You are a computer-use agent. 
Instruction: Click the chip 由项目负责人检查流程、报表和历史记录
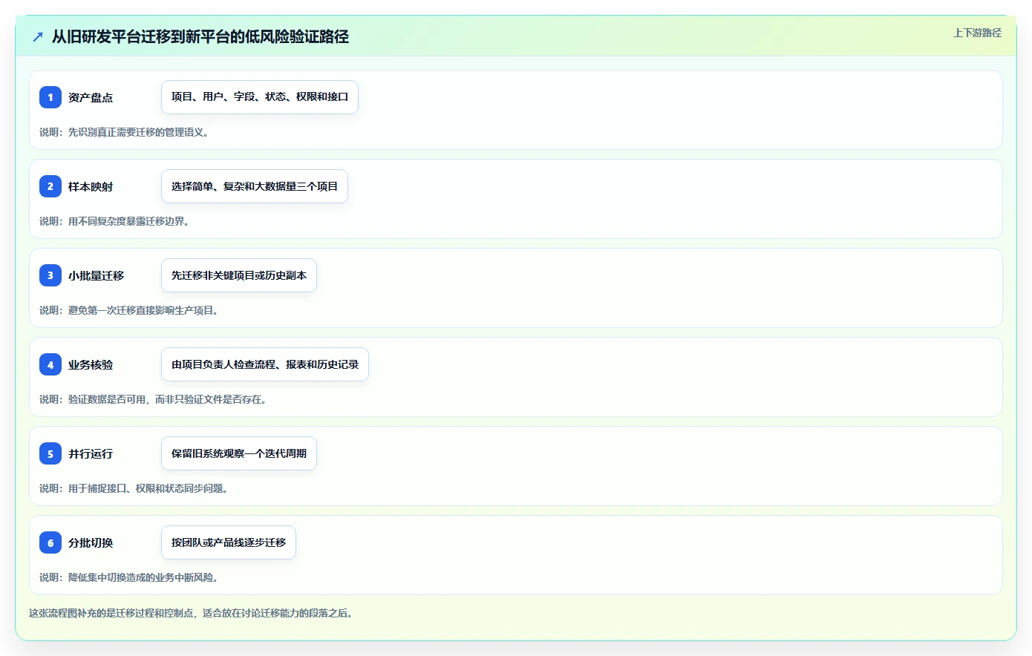tap(265, 364)
